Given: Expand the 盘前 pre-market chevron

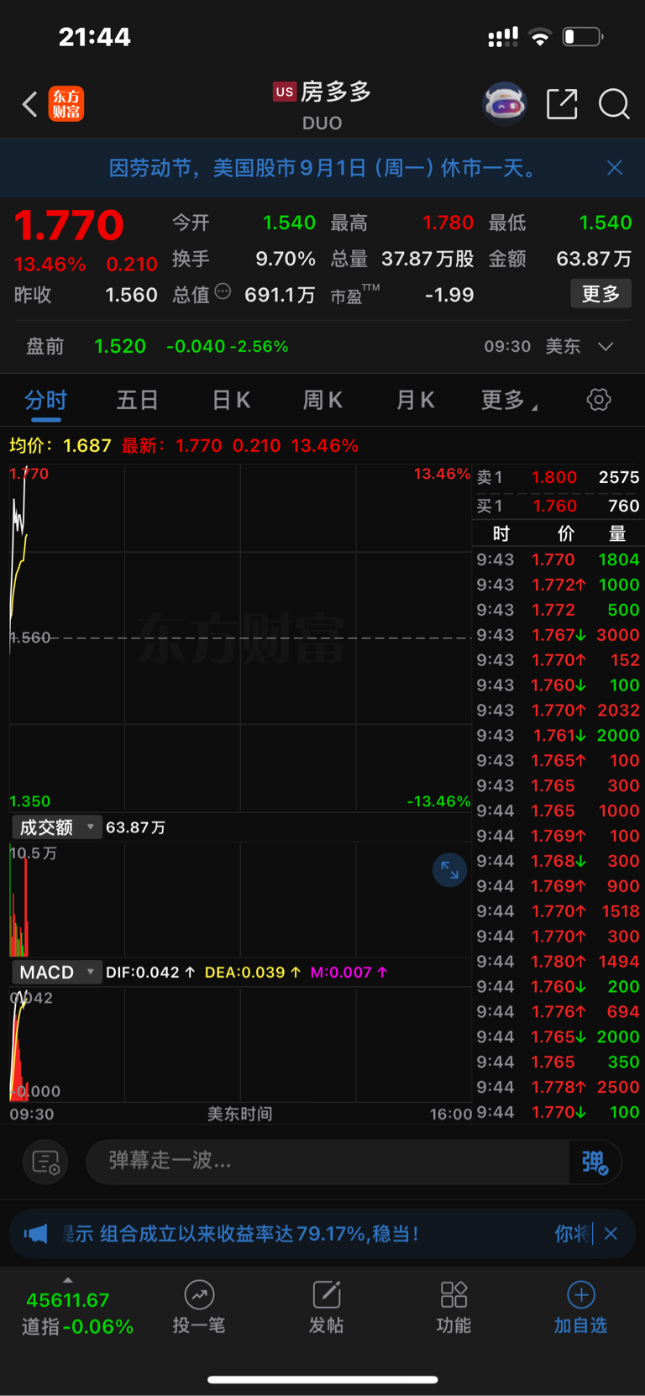Looking at the screenshot, I should [x=606, y=347].
